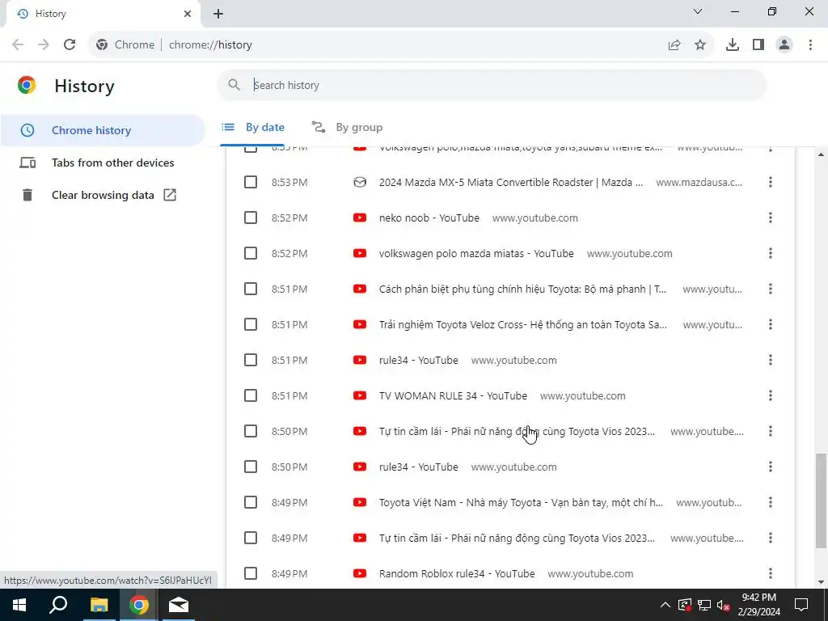Image resolution: width=828 pixels, height=621 pixels.
Task: Open actions menu for neko noob entry
Action: tap(771, 218)
